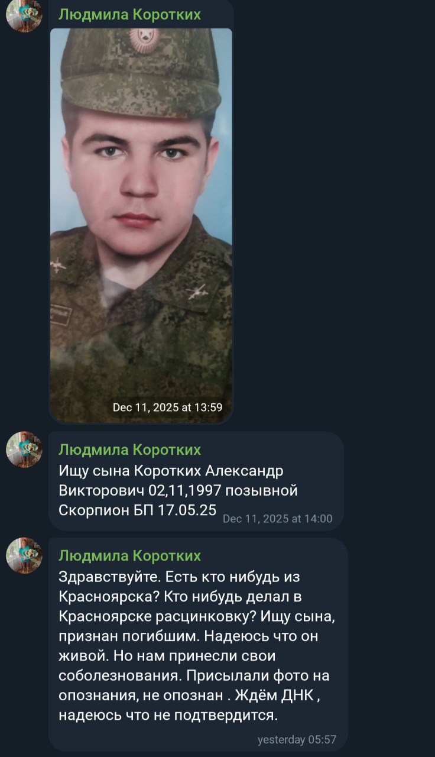Click the empty chat background right of the photo
This screenshot has width=435, height=757.
331,225
